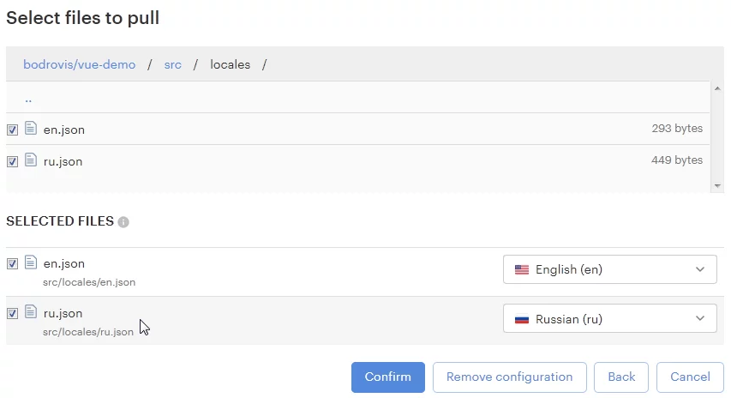Deselect ru.json checkbox under Selected Files
The width and height of the screenshot is (731, 398).
pyautogui.click(x=12, y=313)
